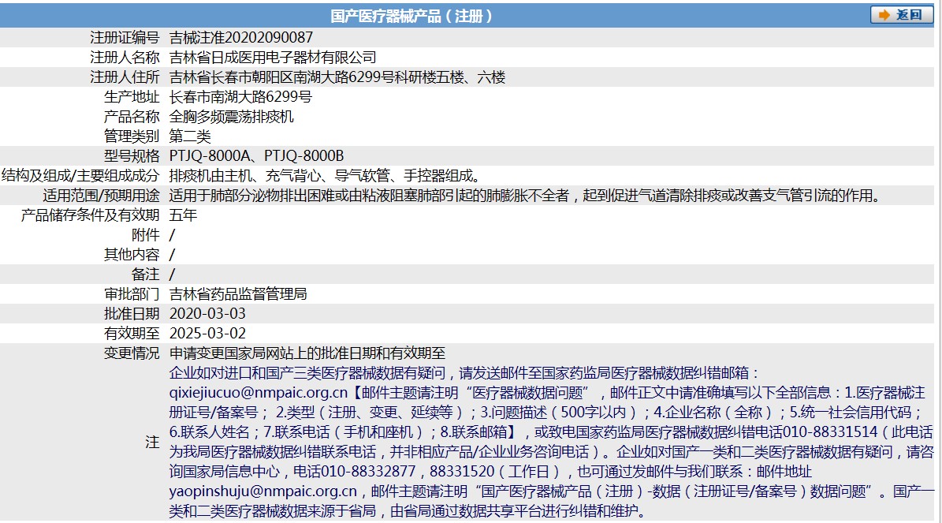This screenshot has height=523, width=942.
Task: Click the 其他内容 label
Action: (132, 255)
